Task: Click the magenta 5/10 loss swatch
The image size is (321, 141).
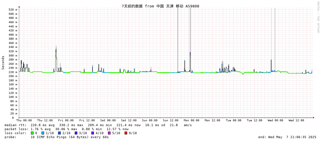Action: (x=109, y=133)
